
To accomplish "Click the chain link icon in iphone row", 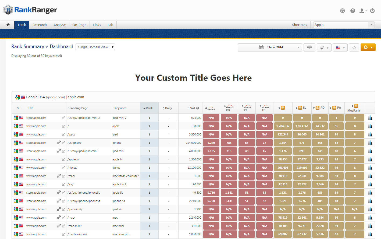I will [x=59, y=143].
